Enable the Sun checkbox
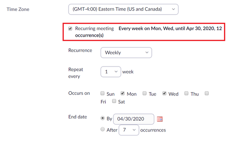 (x=103, y=93)
